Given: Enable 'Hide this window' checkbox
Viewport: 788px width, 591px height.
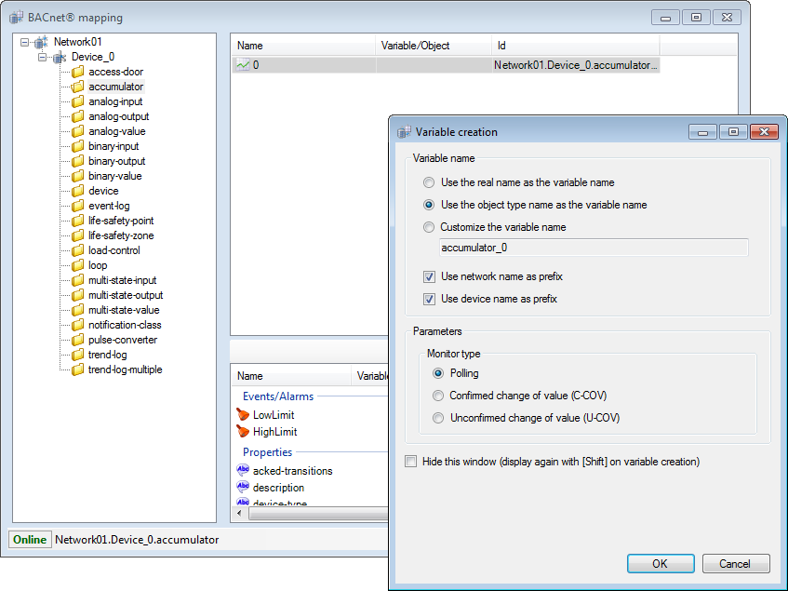Looking at the screenshot, I should coord(411,462).
